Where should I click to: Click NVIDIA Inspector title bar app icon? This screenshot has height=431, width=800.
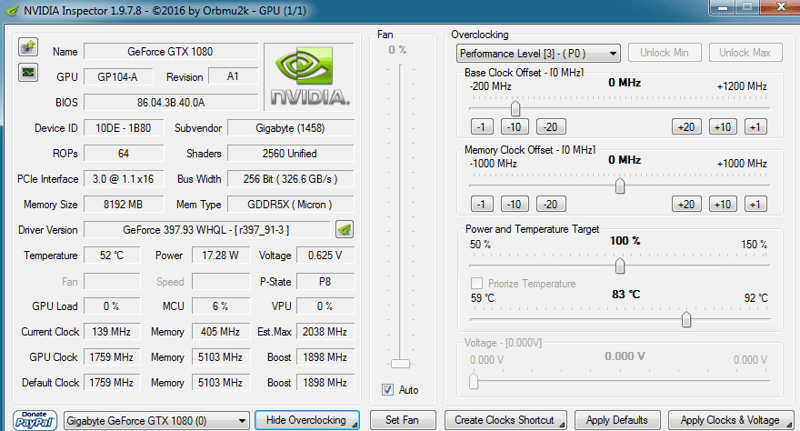tap(11, 11)
